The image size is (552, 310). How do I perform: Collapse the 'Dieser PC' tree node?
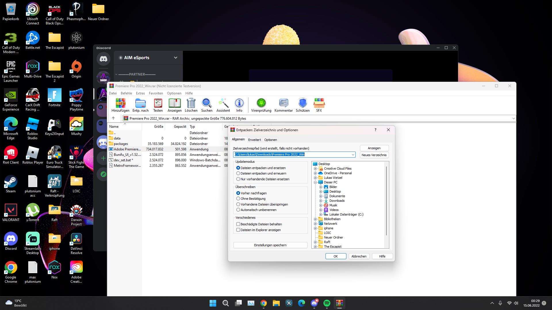(315, 182)
